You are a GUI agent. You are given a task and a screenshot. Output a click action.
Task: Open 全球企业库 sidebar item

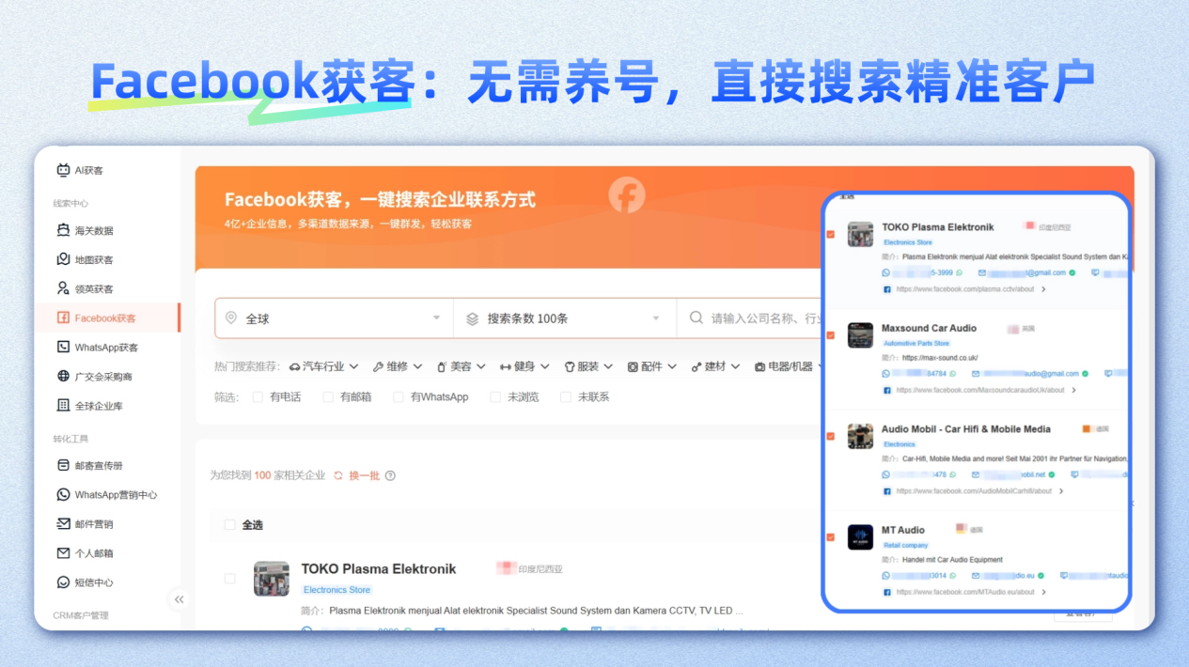point(90,405)
